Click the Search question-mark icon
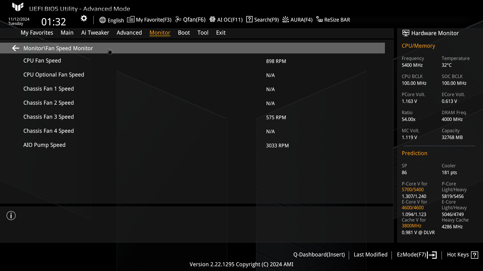The width and height of the screenshot is (483, 271). point(249,19)
